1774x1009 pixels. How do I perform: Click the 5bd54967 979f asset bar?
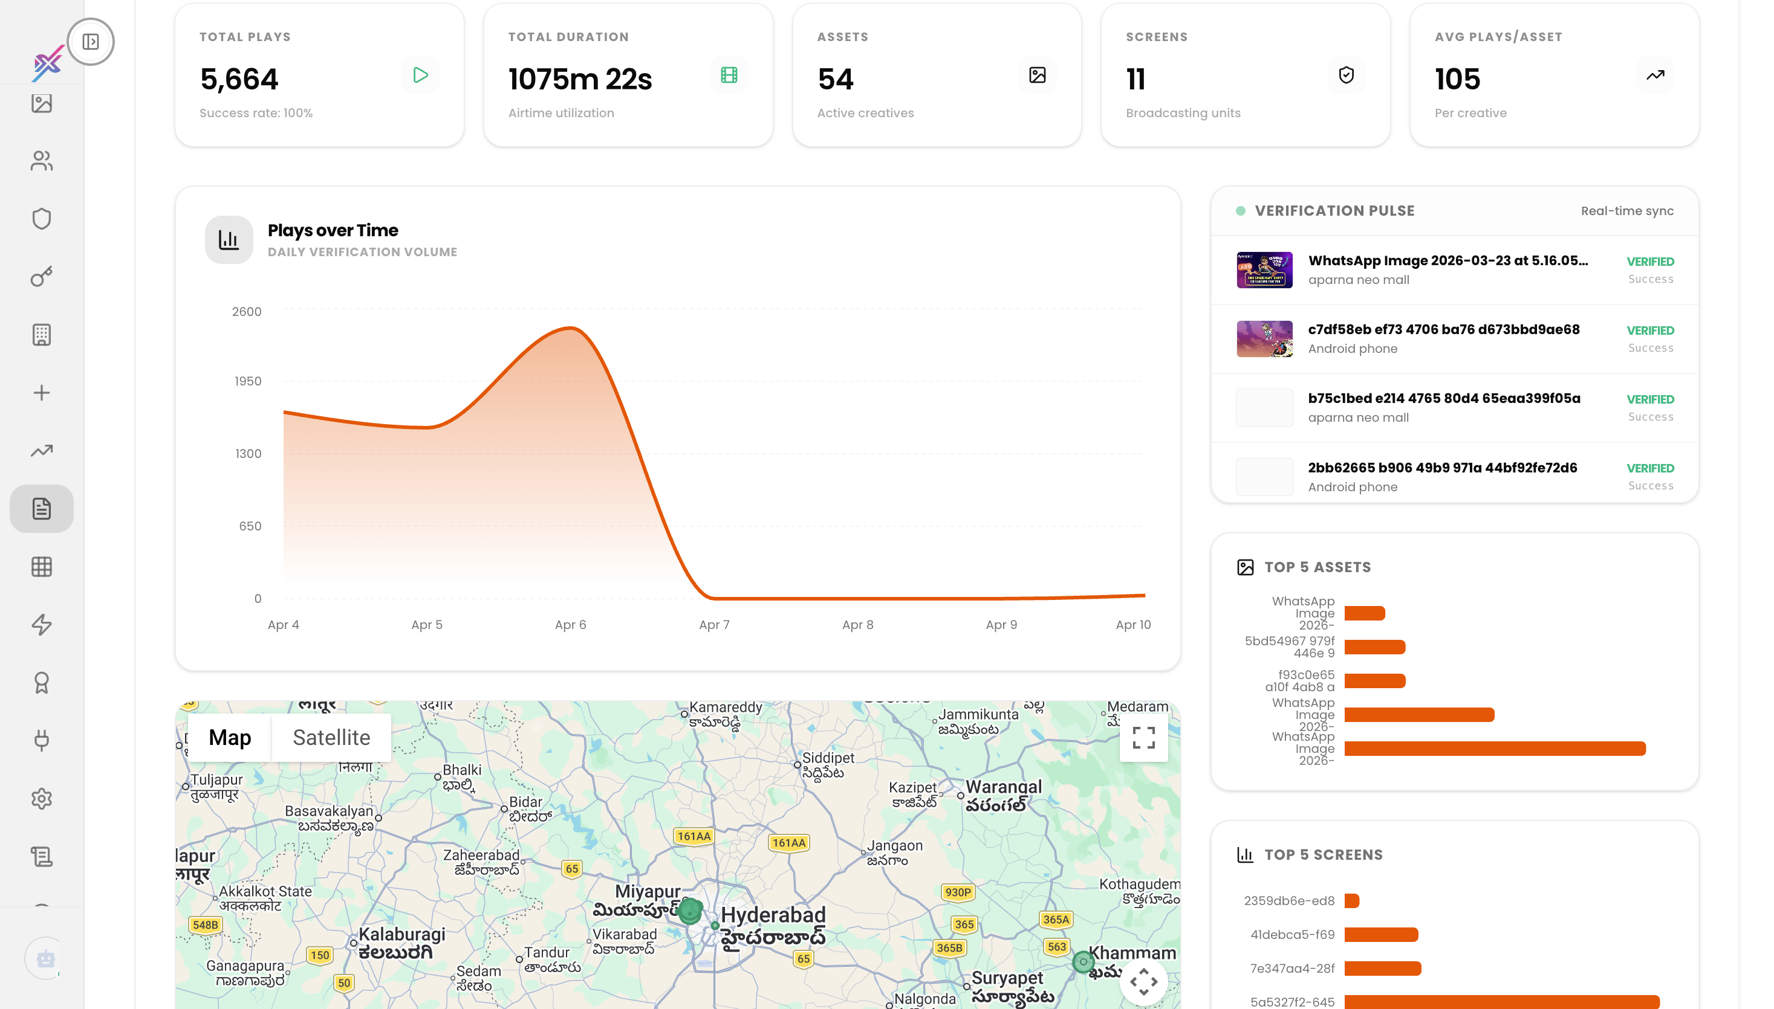tap(1374, 647)
